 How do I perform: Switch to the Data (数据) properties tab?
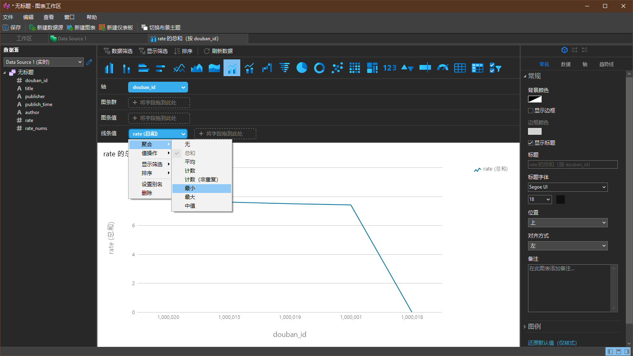(x=566, y=64)
